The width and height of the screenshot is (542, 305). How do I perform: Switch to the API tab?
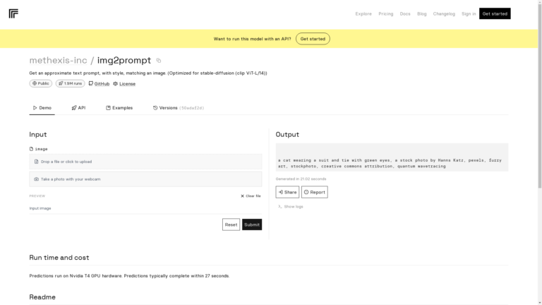tap(78, 108)
